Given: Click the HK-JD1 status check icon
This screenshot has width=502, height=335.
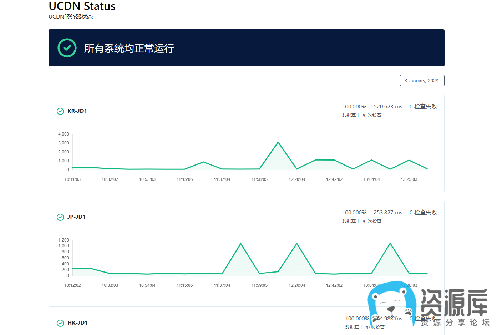Looking at the screenshot, I should click(x=60, y=323).
